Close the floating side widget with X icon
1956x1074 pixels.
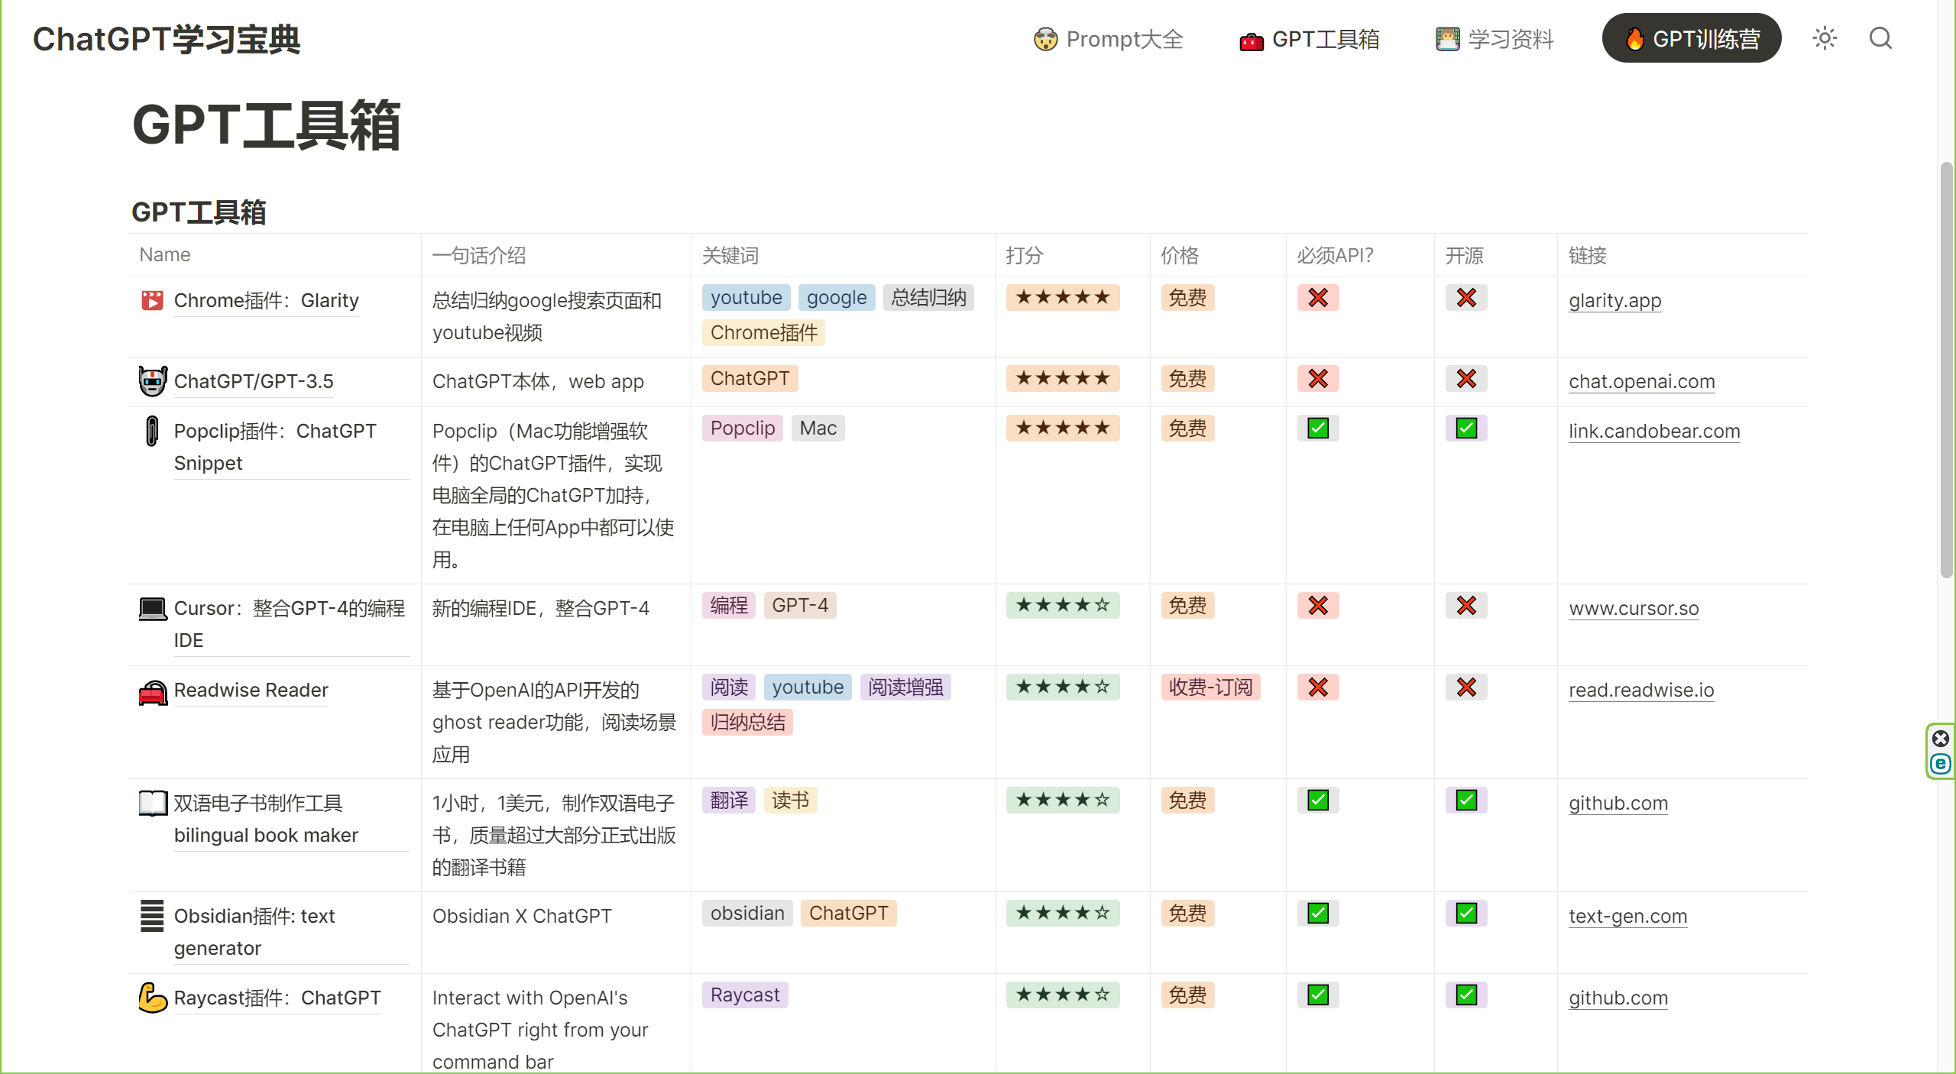(1940, 738)
